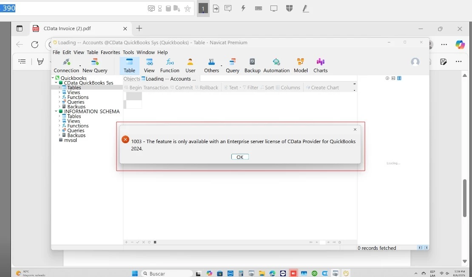The height and width of the screenshot is (277, 472).
Task: Close the 1003 error dialog
Action: click(x=355, y=129)
